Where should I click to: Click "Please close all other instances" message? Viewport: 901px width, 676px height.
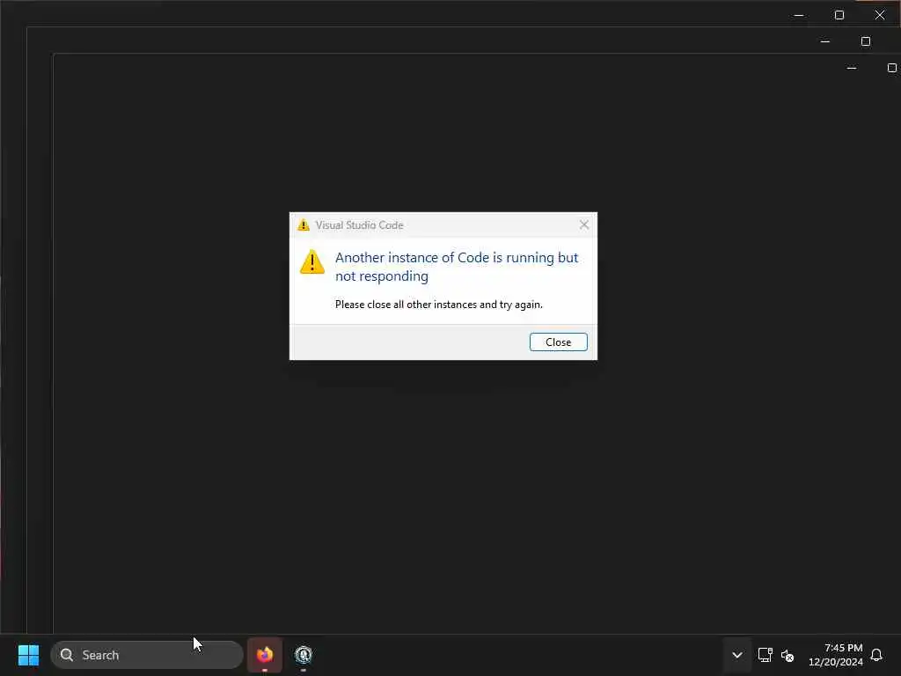pyautogui.click(x=438, y=304)
